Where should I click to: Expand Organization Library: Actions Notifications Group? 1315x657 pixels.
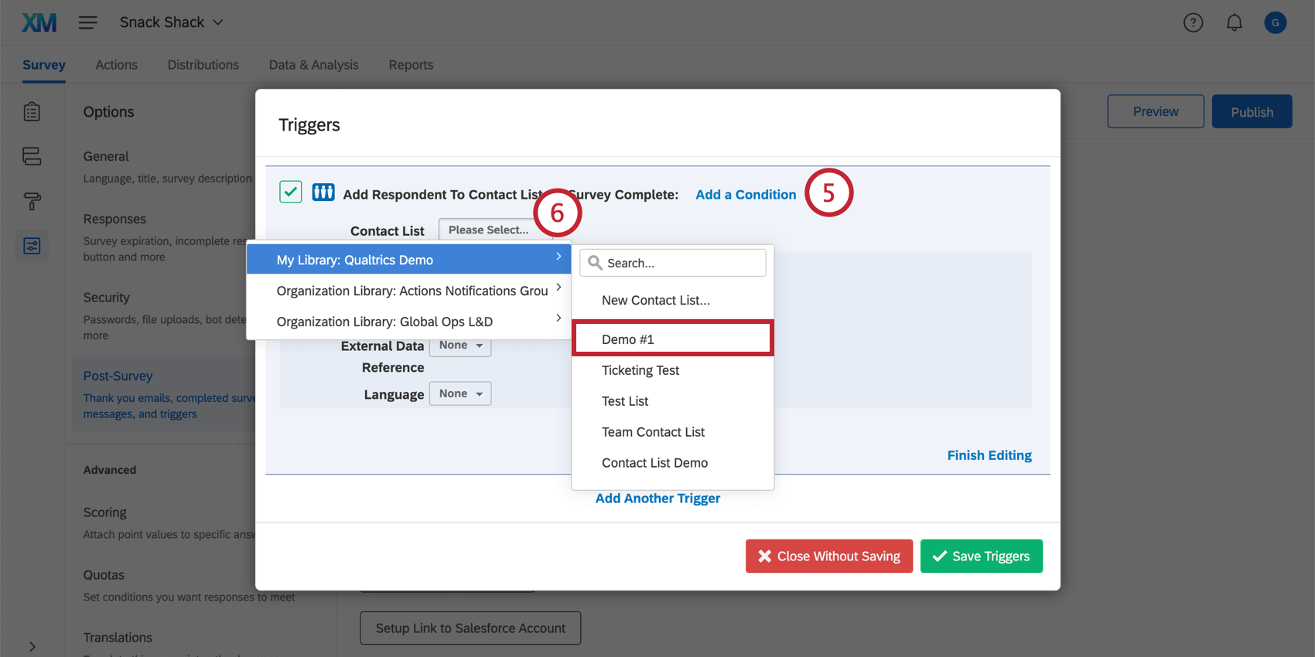point(408,291)
